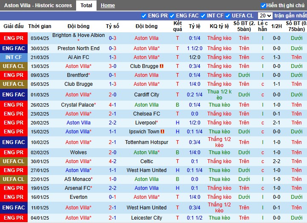
Task: Toggle the Hiển thị ghi chú checkbox
Action: tap(263, 6)
